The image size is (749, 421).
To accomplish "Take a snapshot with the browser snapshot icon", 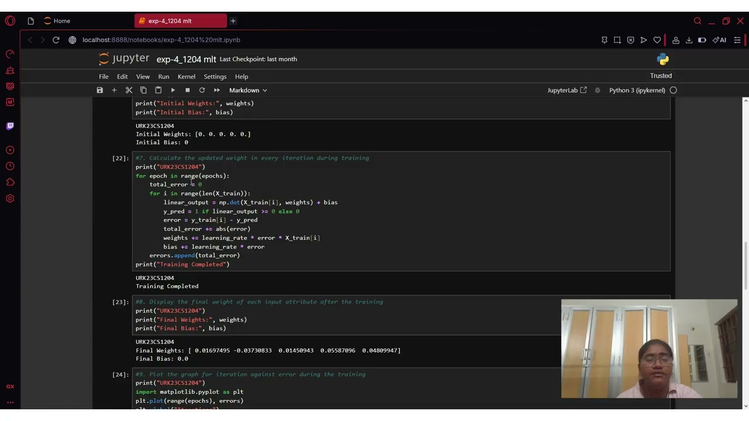I will 617,40.
